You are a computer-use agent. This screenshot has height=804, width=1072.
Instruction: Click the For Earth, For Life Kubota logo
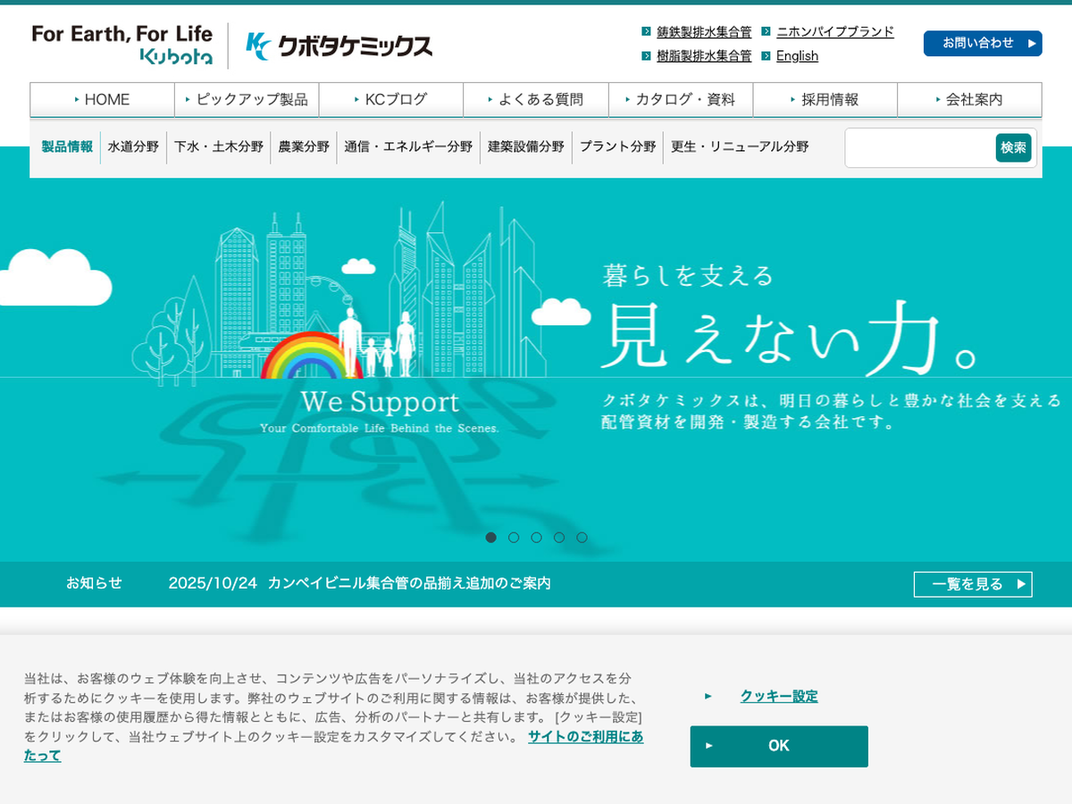coord(122,46)
